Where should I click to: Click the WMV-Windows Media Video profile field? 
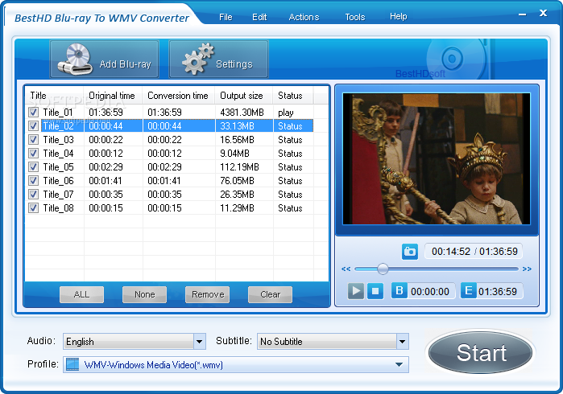(x=236, y=364)
